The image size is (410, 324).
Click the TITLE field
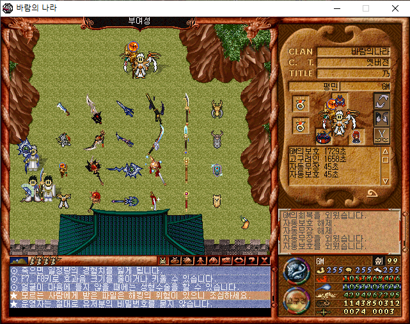click(x=353, y=74)
